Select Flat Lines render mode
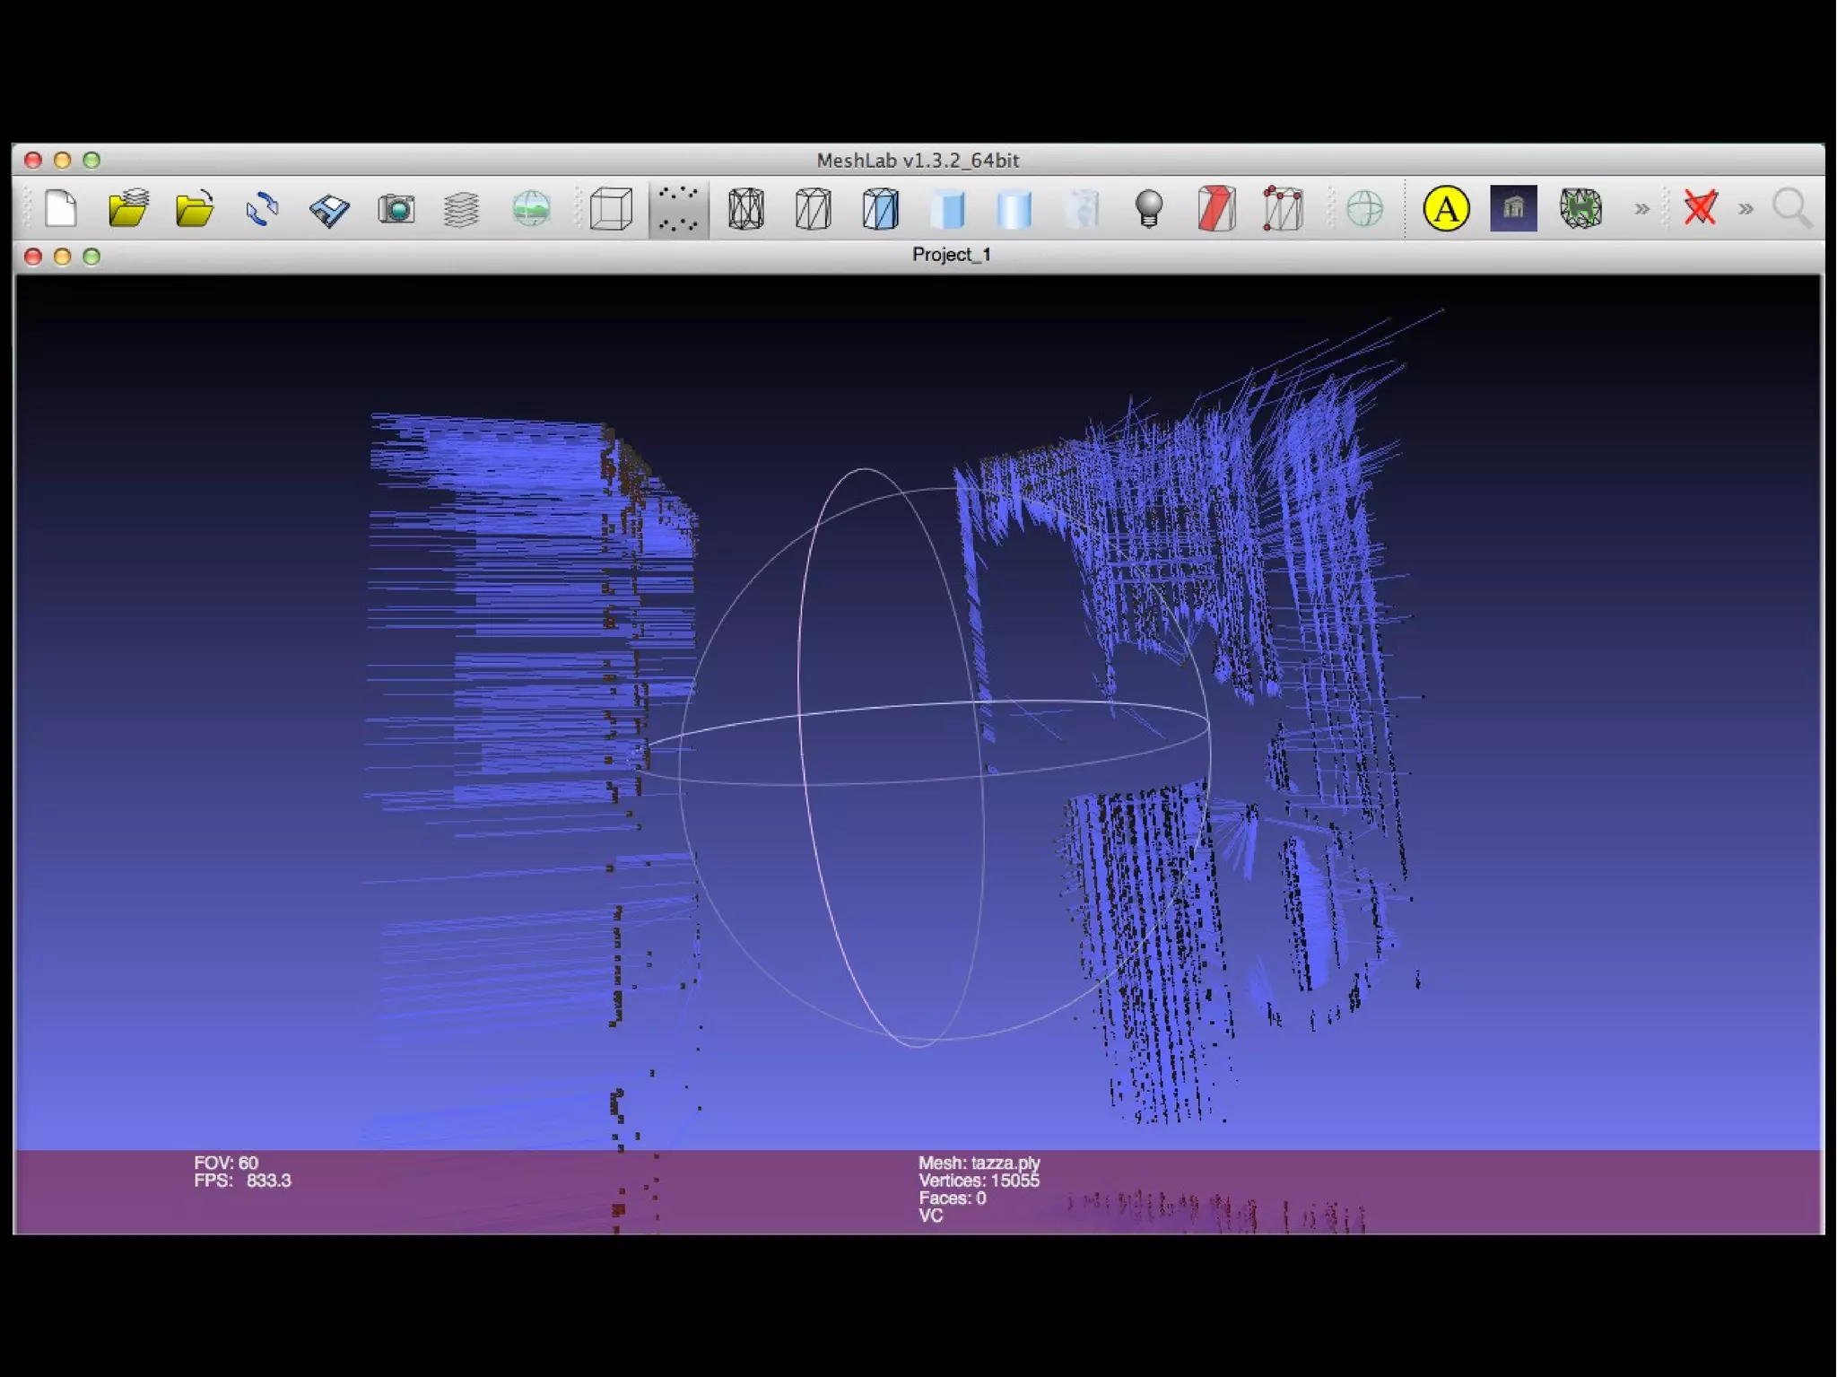The image size is (1837, 1377). (880, 209)
